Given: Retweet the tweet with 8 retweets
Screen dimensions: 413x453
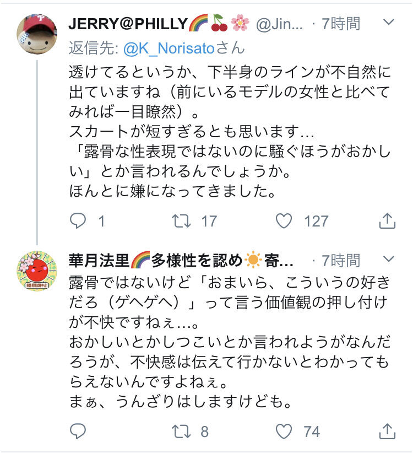Looking at the screenshot, I should coord(181,432).
